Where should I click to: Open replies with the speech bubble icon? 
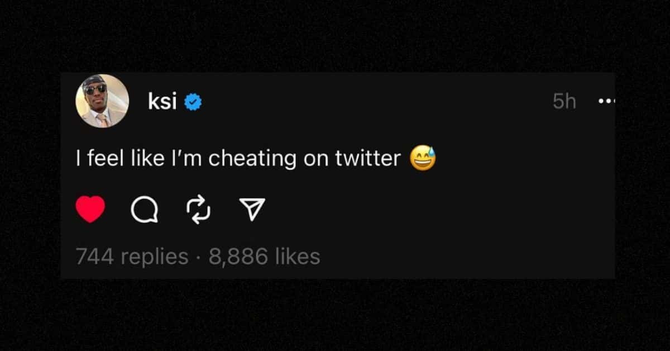(x=144, y=210)
